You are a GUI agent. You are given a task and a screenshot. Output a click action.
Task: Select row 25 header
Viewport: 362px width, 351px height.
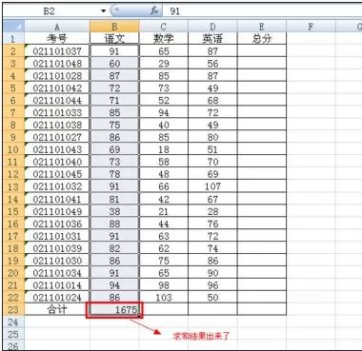pyautogui.click(x=13, y=334)
